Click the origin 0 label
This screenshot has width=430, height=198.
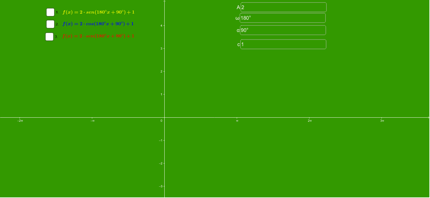pos(161,121)
